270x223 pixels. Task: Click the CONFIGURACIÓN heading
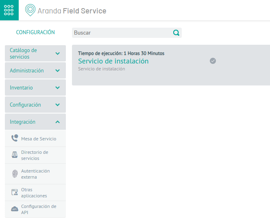[x=35, y=32]
